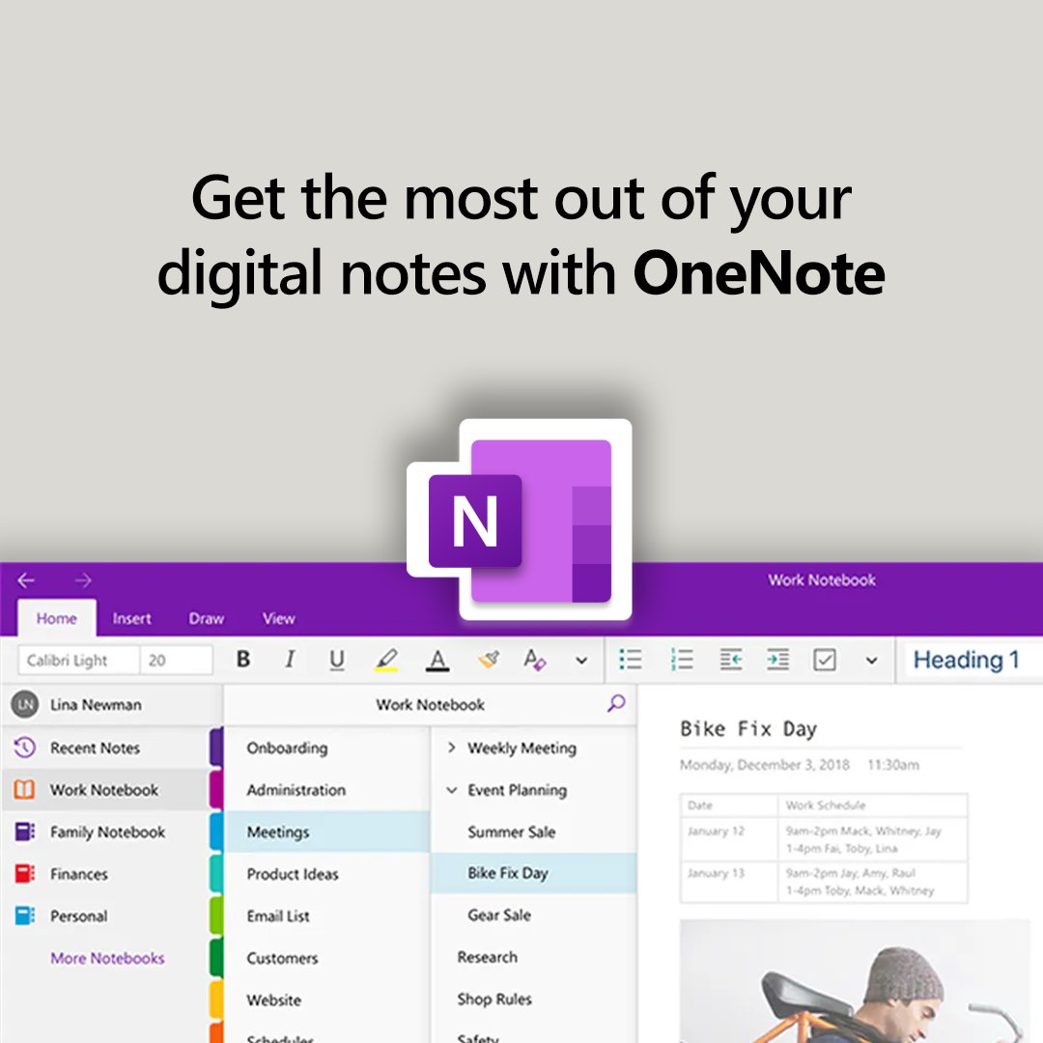
Task: Switch to the Draw tab
Action: point(207,619)
